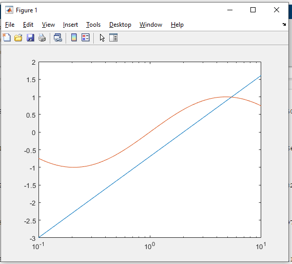Click the MATLAB logo in the title bar
Viewport: 292px width, 264px height.
pyautogui.click(x=9, y=10)
